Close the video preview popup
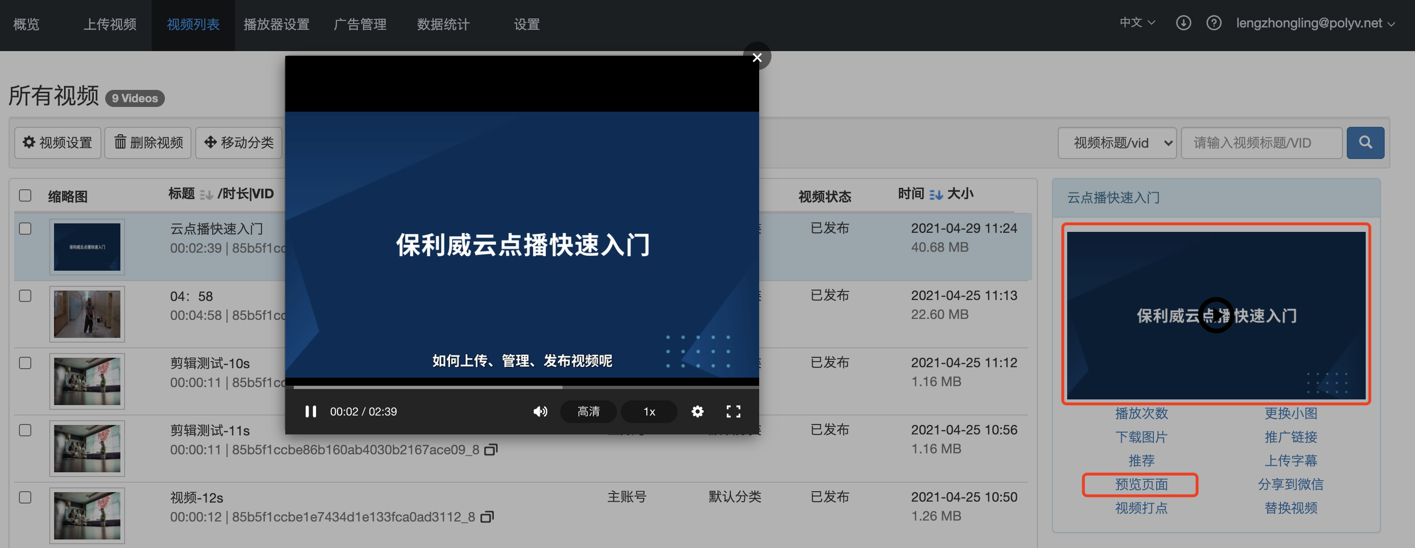 click(757, 57)
